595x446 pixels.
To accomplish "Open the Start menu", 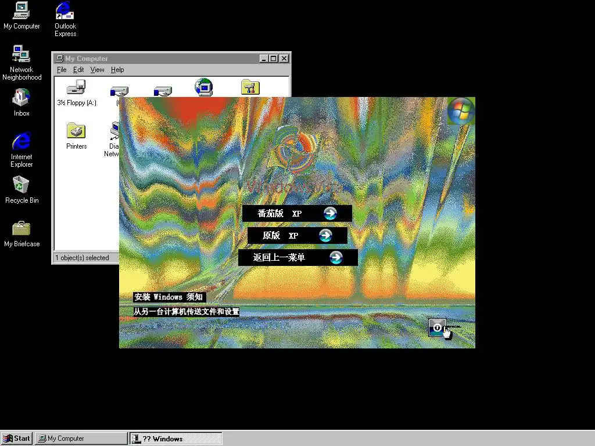I will pyautogui.click(x=17, y=438).
